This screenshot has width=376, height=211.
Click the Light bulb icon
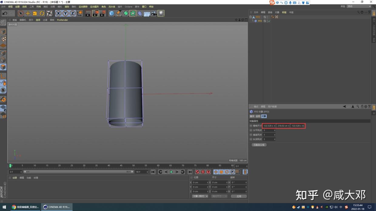(161, 13)
